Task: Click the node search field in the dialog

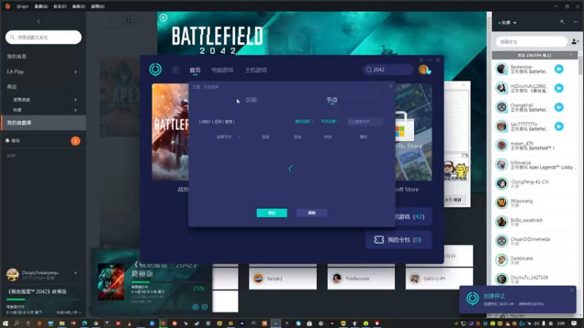Action: (x=365, y=122)
